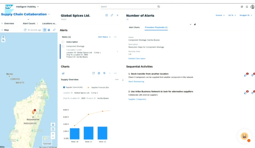This screenshot has width=255, height=148.
Task: Open the Stock Rebalancing link
Action: 136,81
